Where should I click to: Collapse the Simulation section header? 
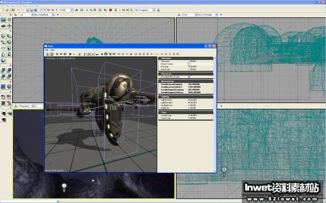click(x=186, y=58)
